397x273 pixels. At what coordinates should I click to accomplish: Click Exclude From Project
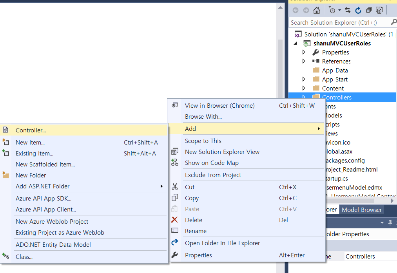pyautogui.click(x=247, y=175)
